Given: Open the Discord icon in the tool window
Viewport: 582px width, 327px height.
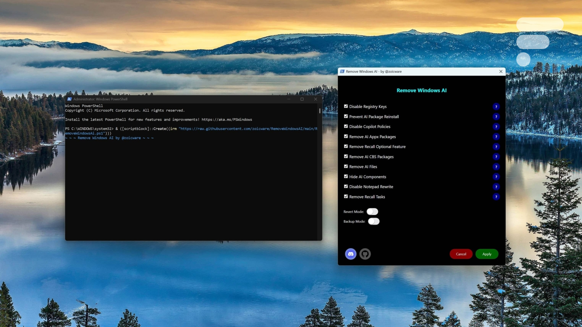Looking at the screenshot, I should pyautogui.click(x=350, y=254).
